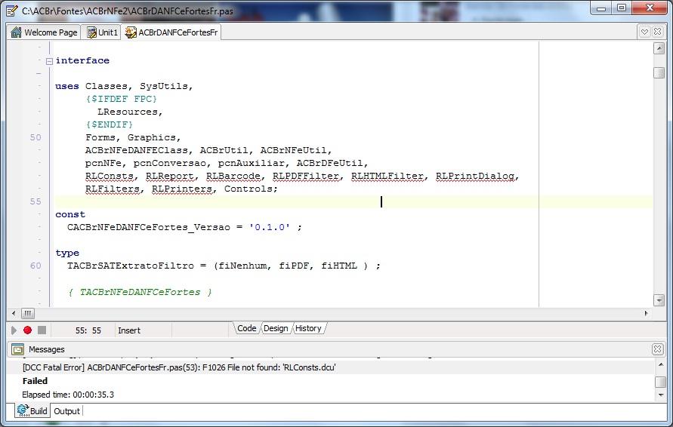Maximize the editor window
The width and height of the screenshot is (673, 427).
pos(622,8)
